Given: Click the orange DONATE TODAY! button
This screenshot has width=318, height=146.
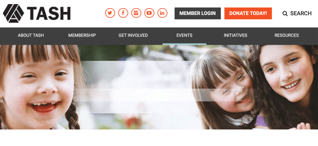Looking at the screenshot, I should [x=248, y=13].
